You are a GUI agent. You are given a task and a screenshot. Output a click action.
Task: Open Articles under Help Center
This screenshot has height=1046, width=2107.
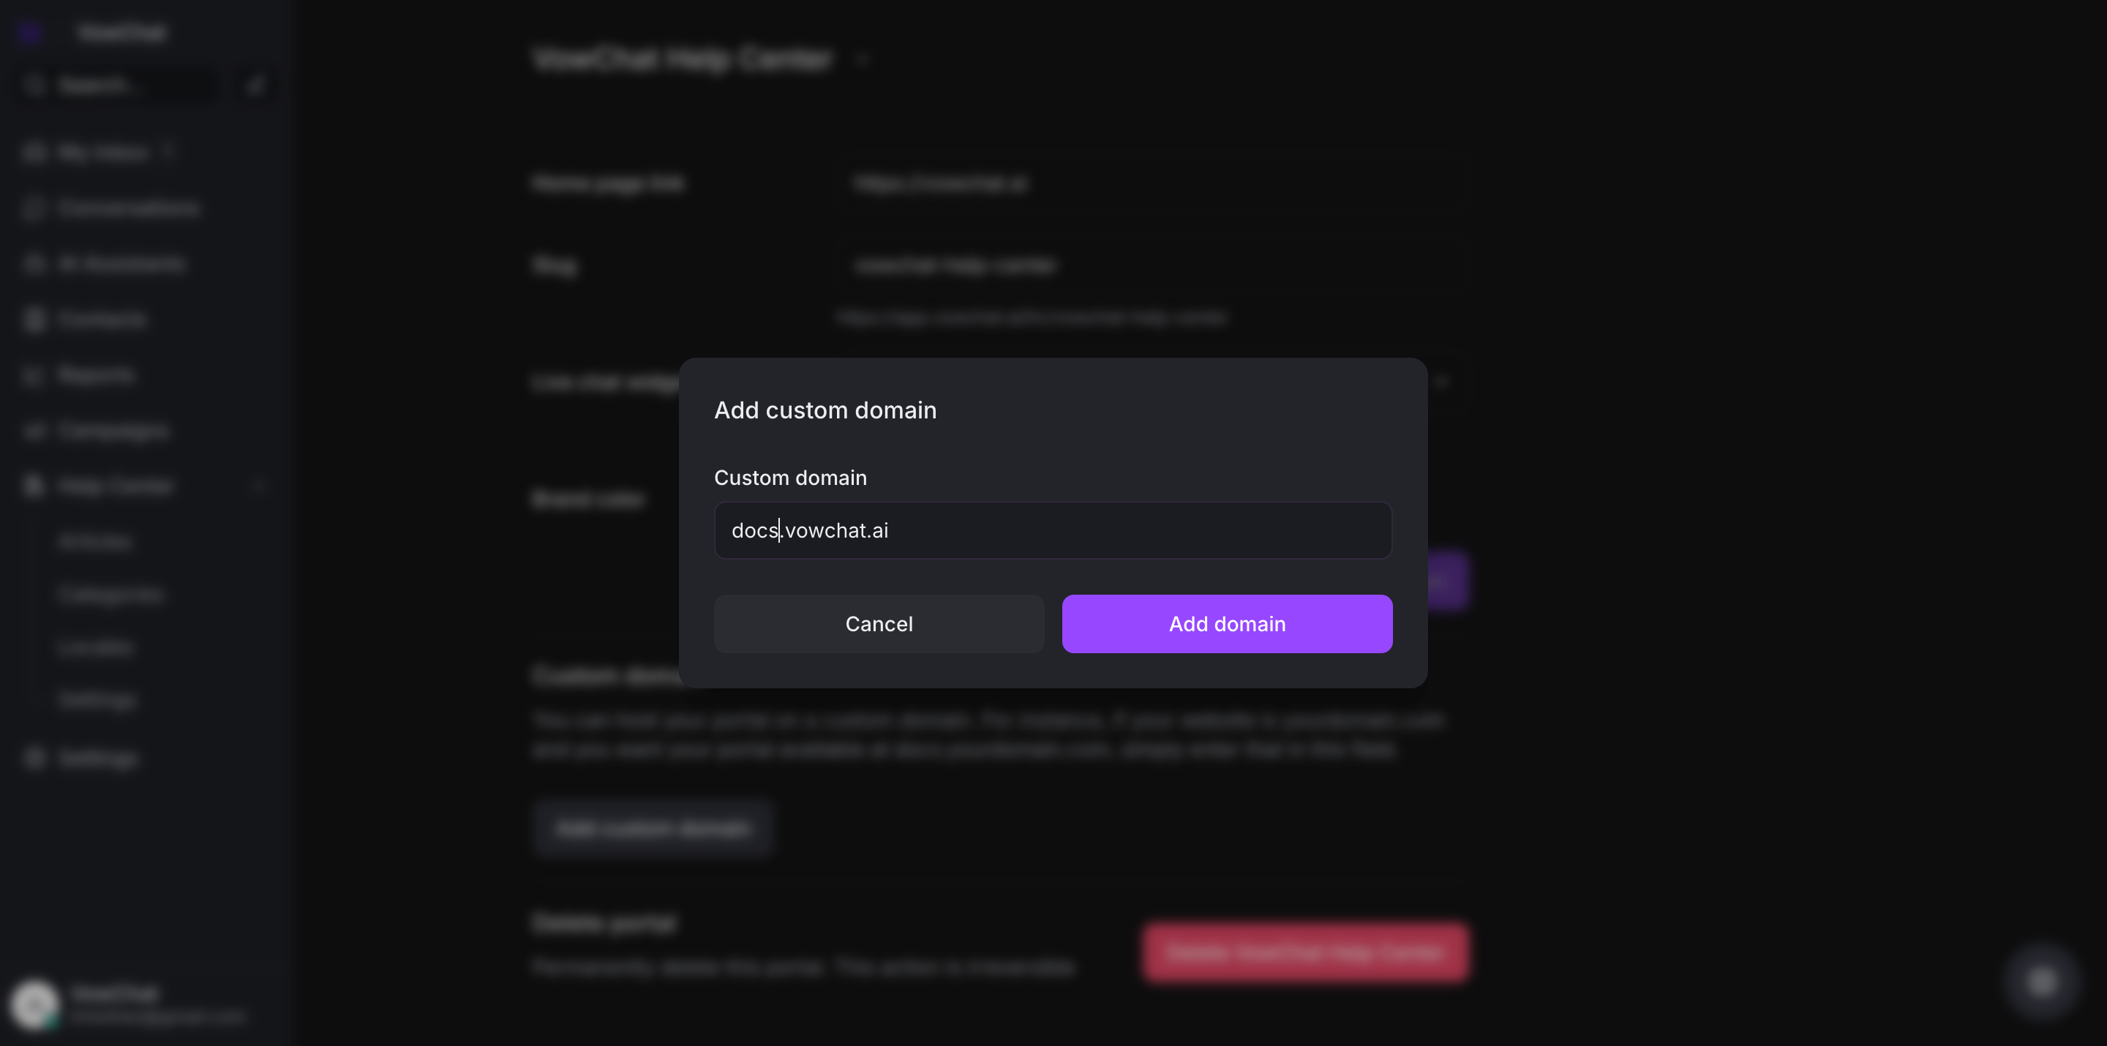pyautogui.click(x=95, y=541)
